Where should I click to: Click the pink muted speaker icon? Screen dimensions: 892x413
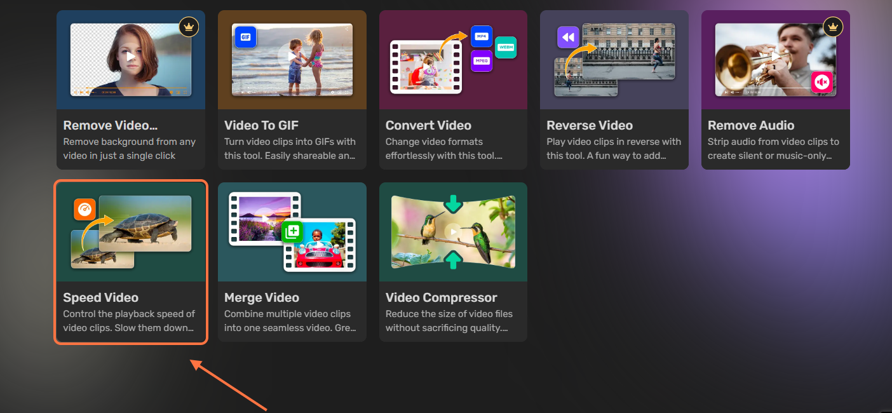click(x=821, y=82)
